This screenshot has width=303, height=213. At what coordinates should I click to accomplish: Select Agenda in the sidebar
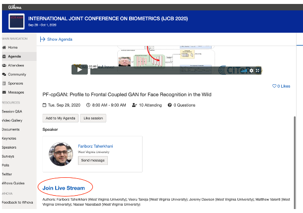(x=14, y=56)
